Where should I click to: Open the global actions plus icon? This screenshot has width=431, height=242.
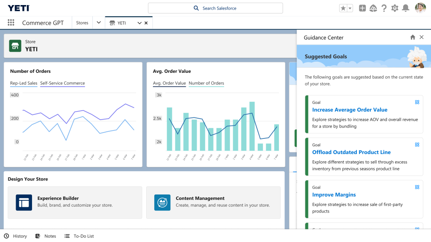pos(362,8)
